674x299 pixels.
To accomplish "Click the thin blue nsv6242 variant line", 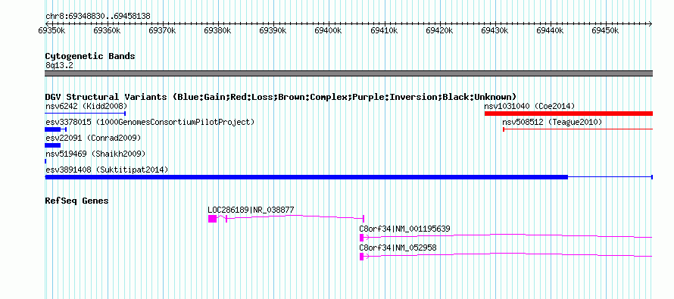I will coord(85,114).
